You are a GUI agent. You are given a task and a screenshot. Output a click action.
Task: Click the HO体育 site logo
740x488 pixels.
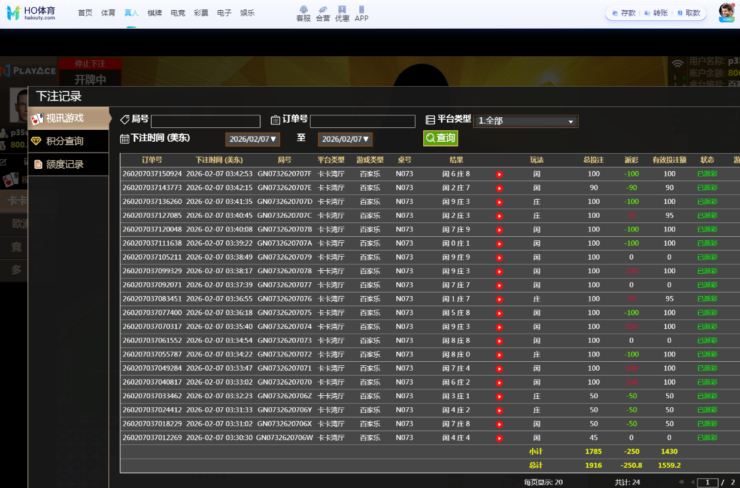click(x=31, y=13)
